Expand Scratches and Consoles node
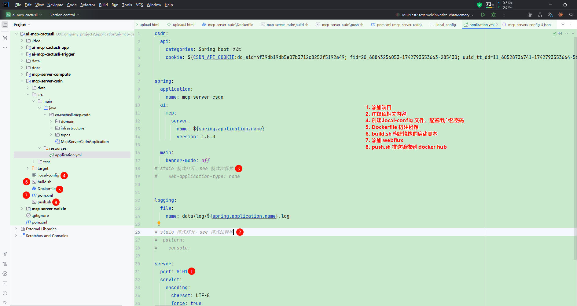 pyautogui.click(x=16, y=236)
